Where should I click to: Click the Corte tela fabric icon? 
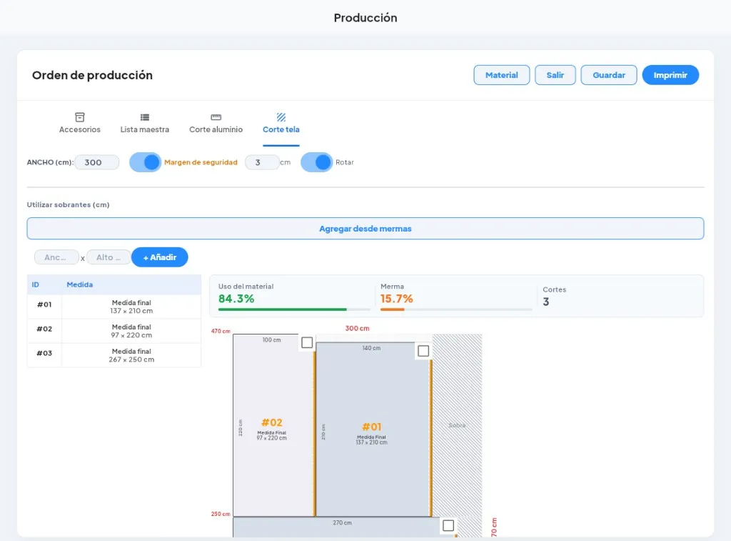(x=281, y=117)
